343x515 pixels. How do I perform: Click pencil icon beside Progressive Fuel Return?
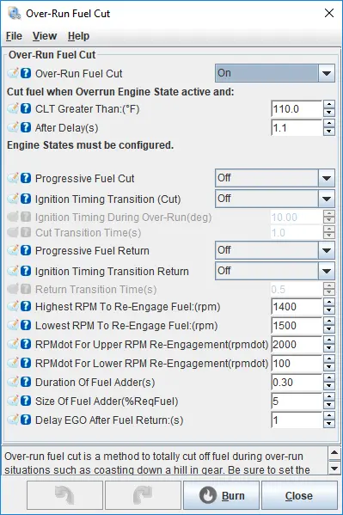13,250
